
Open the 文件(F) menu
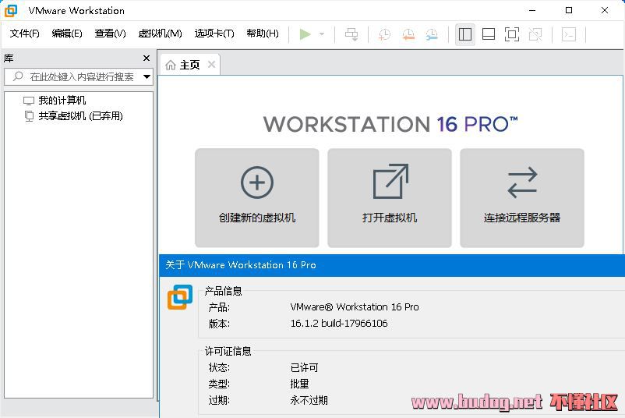[x=25, y=34]
